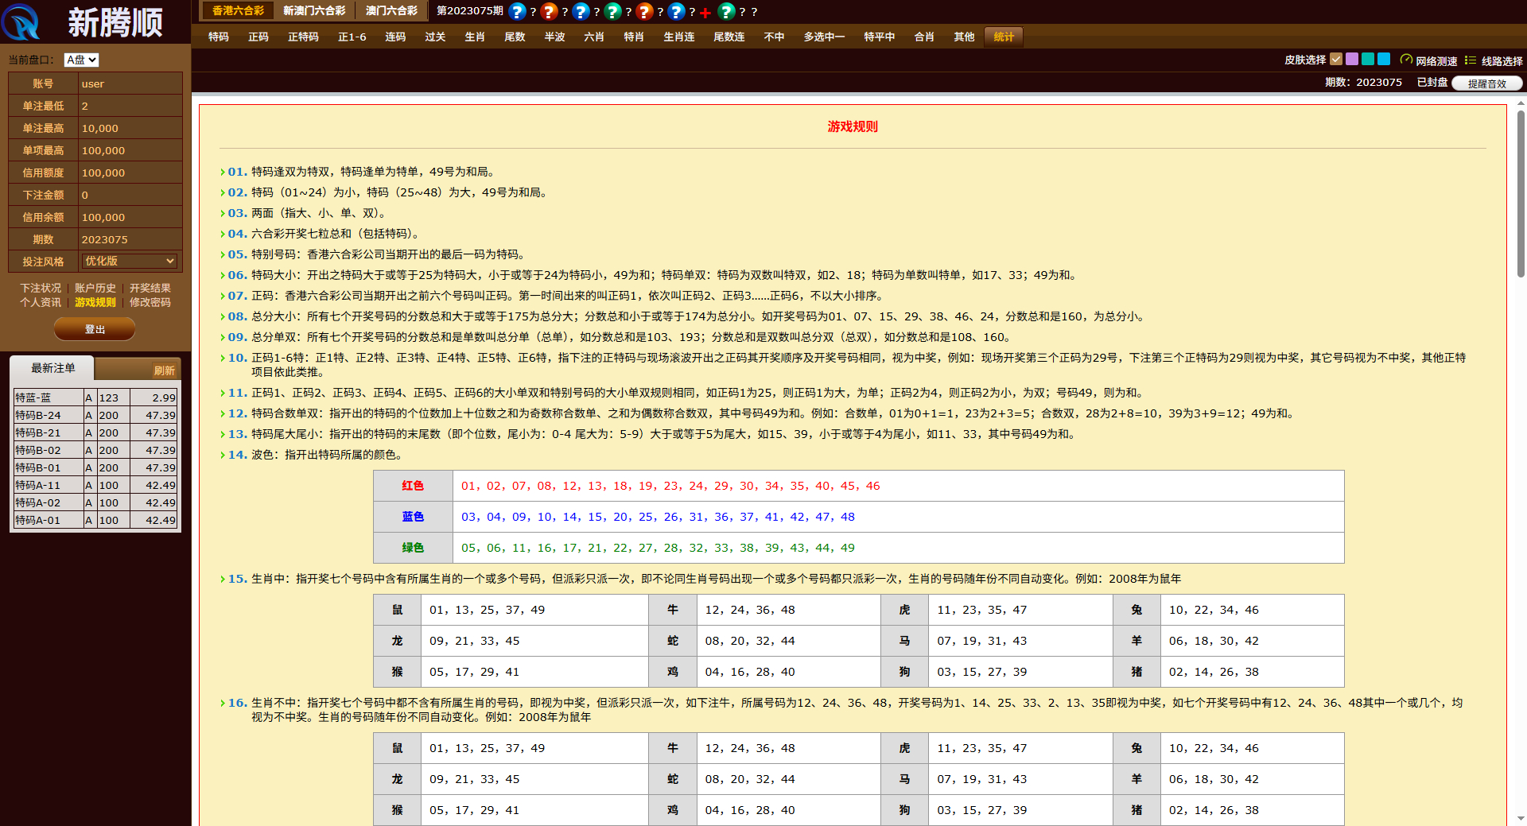This screenshot has width=1527, height=826.
Task: Switch to the purple skin theme
Action: tap(1352, 59)
